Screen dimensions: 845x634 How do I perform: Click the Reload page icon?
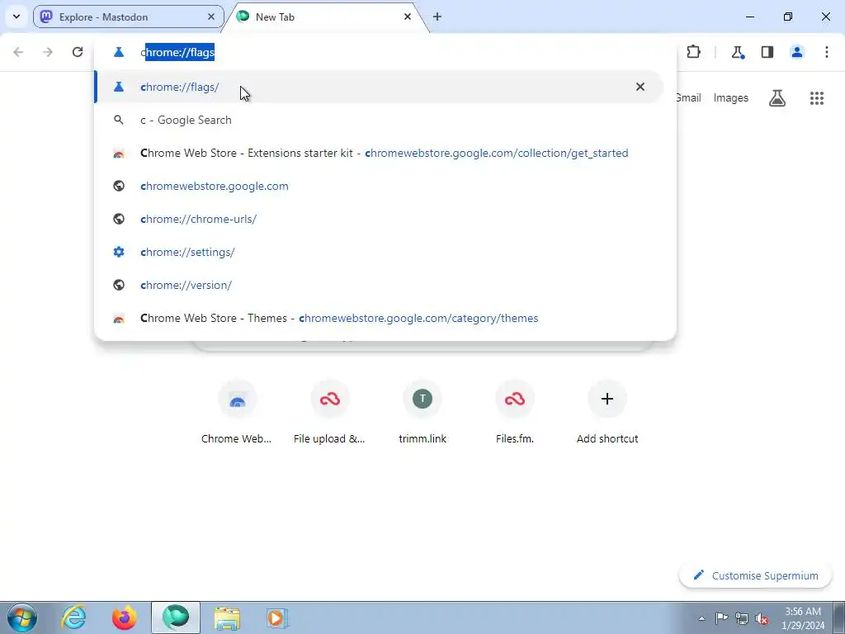[x=78, y=52]
